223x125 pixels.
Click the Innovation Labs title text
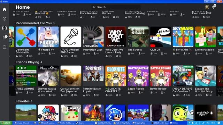pyautogui.click(x=93, y=50)
